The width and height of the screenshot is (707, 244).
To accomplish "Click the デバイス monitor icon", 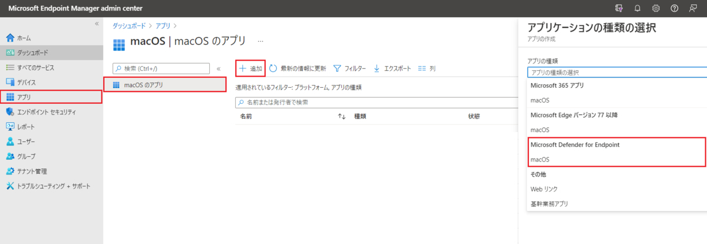I will [9, 82].
